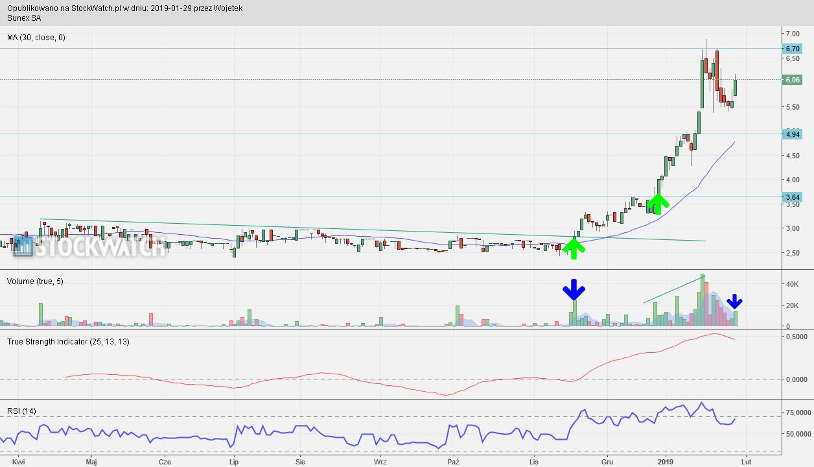The height and width of the screenshot is (467, 814).
Task: Click the Paź month label on time axis
Action: tap(454, 462)
